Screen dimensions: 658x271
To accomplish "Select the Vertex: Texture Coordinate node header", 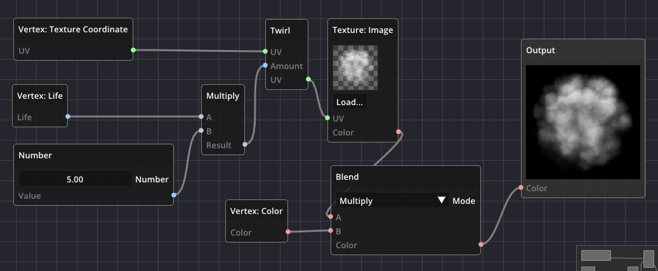I will coord(73,29).
